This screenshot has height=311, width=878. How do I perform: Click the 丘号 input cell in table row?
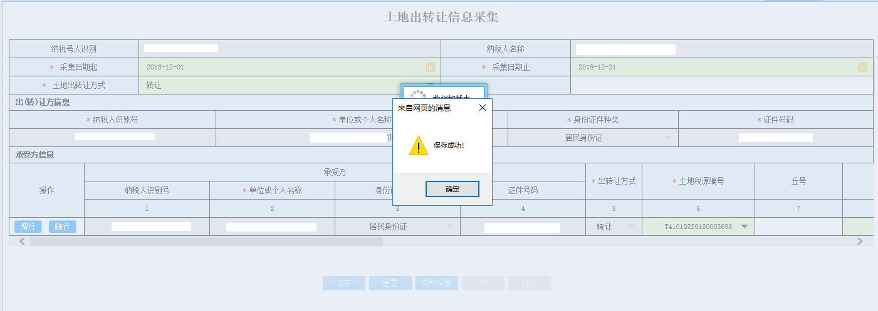(798, 227)
